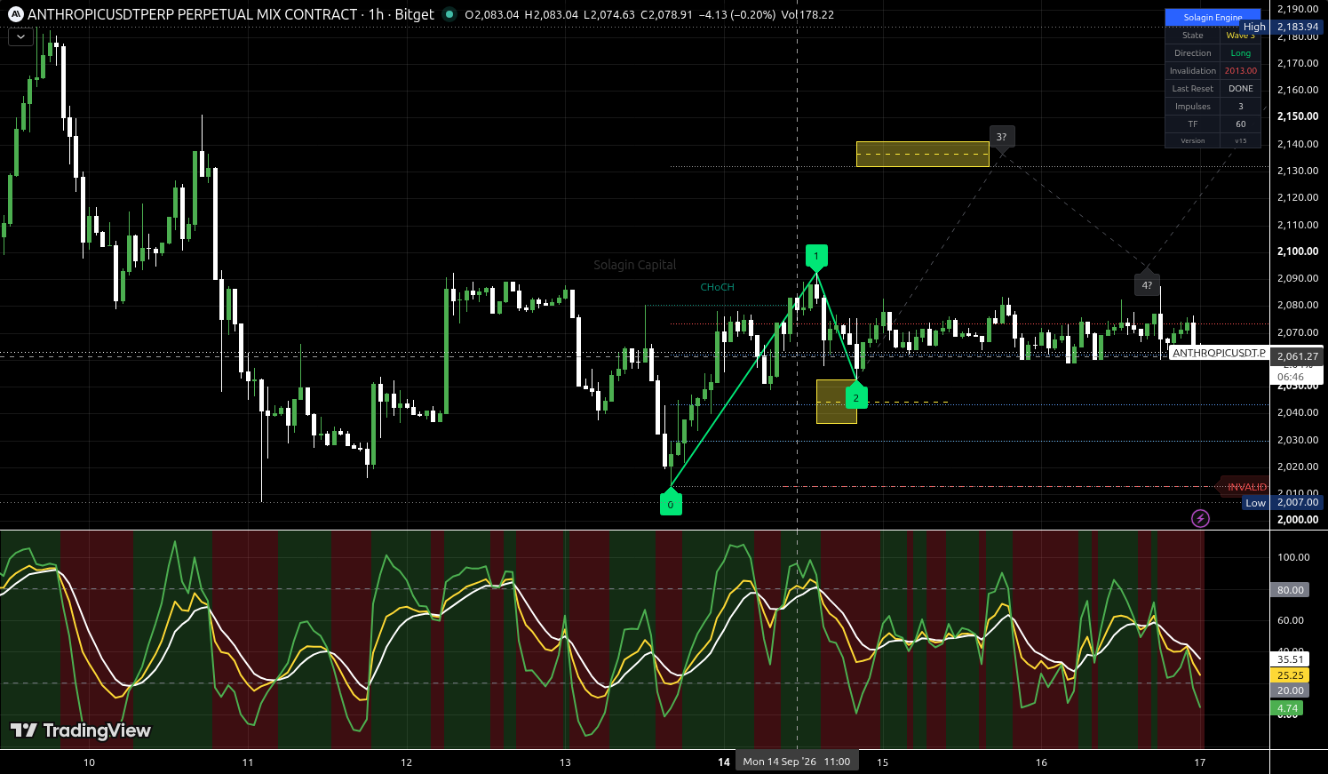The height and width of the screenshot is (774, 1328).
Task: Select the green wave 2 marker
Action: pos(856,397)
